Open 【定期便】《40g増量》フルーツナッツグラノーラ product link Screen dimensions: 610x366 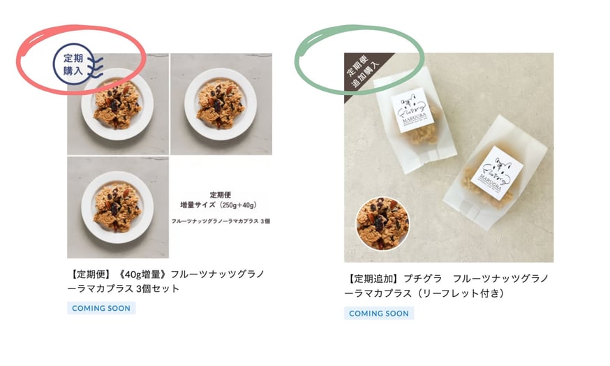pos(166,281)
